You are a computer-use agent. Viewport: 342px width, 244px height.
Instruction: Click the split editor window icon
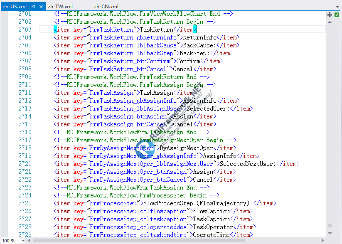330,15
